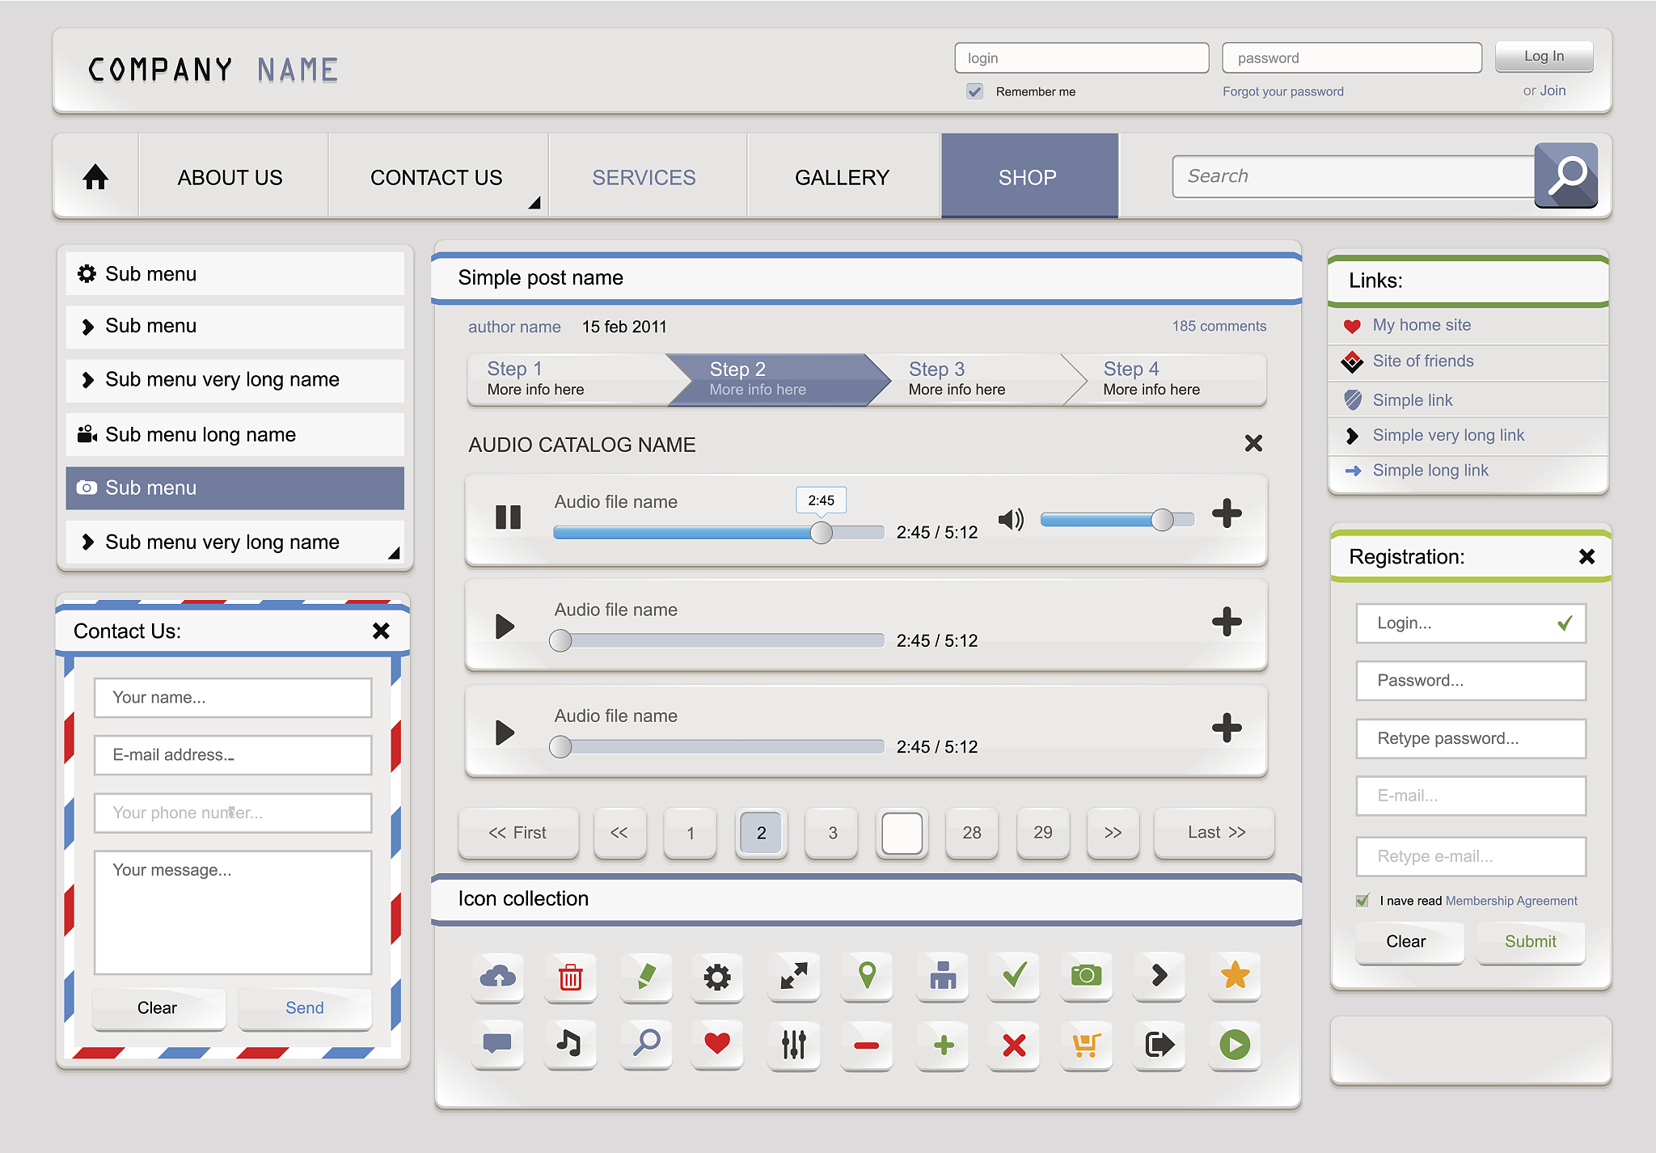Click the home icon in navigation bar
This screenshot has width=1656, height=1153.
[x=95, y=177]
